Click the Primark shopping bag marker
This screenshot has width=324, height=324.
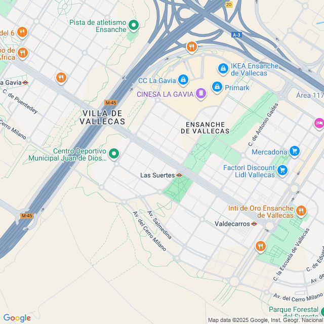tap(217, 87)
